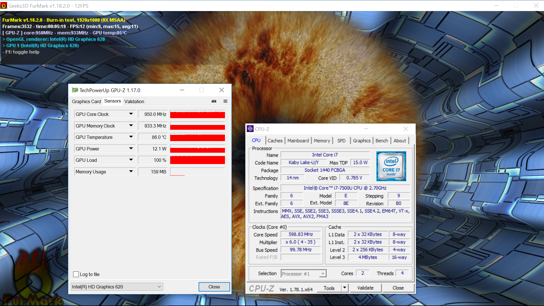This screenshot has width=544, height=306.
Task: Click the GPU Memory Clock red graph bar
Action: point(197,126)
